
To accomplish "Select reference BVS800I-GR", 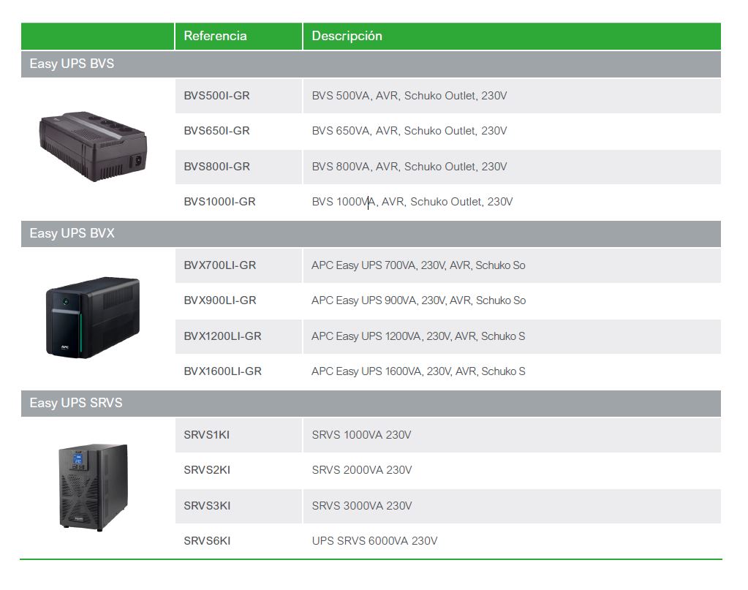I will 216,167.
